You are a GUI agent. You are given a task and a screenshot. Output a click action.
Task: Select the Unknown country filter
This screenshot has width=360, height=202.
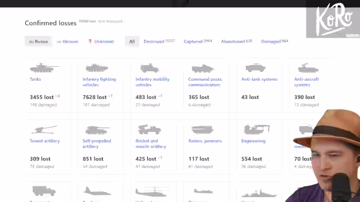click(x=101, y=42)
